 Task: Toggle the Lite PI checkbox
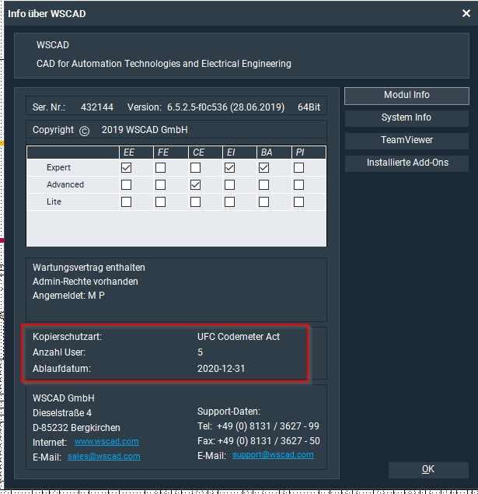tap(298, 201)
